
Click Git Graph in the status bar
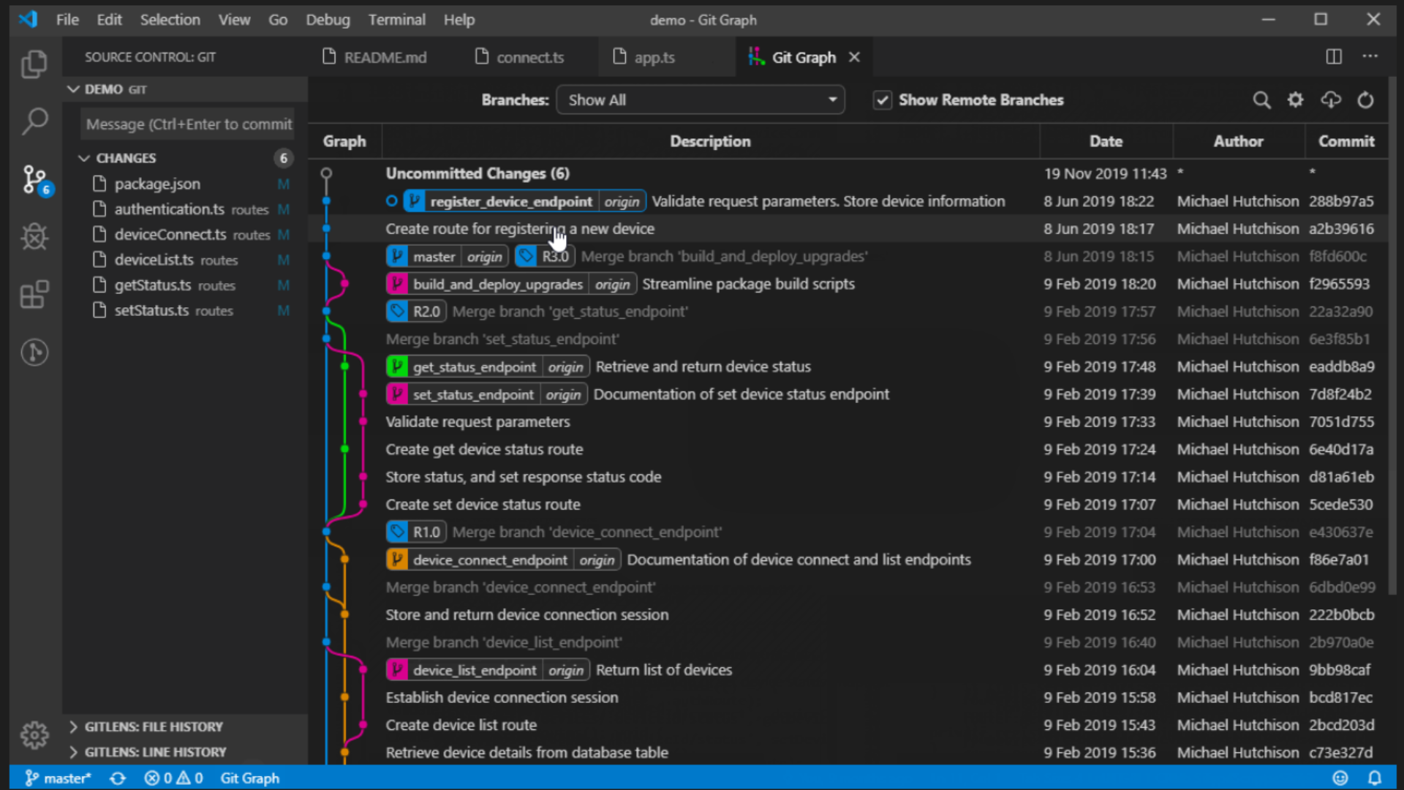coord(249,778)
